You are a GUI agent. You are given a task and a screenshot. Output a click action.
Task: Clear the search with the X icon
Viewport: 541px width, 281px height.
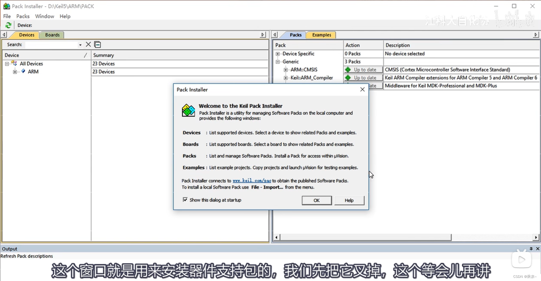coord(88,44)
